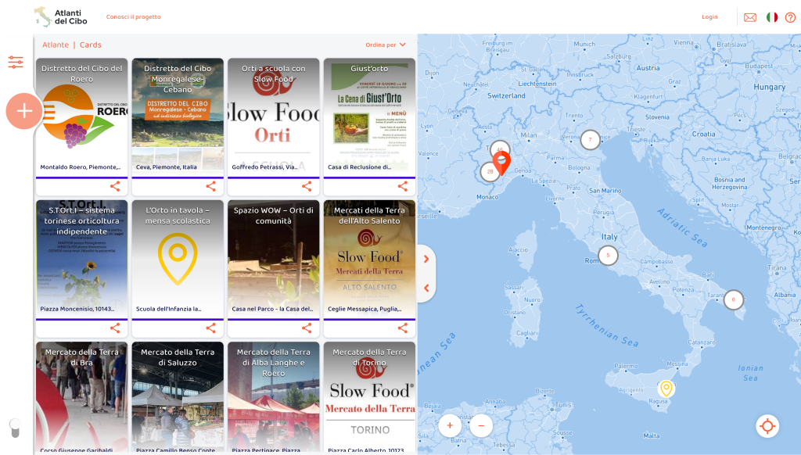Share the Mercati della Terra dell'Alto Salento card
801x455 pixels.
click(x=403, y=328)
